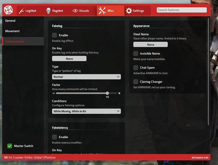Toggle the Invisible Name checkbox
The width and height of the screenshot is (218, 165).
[x=136, y=54]
